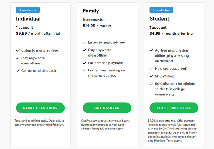Click the Individual 3-months free badge
This screenshot has width=214, height=149.
(x=27, y=10)
